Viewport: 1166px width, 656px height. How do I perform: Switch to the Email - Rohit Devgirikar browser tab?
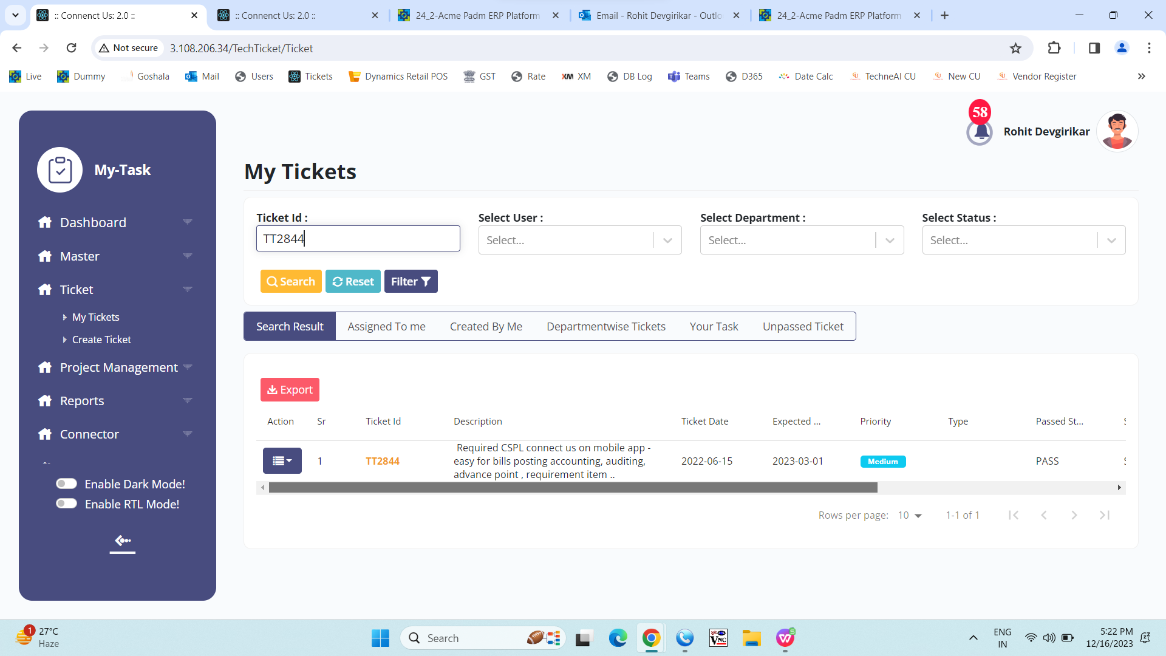click(660, 15)
